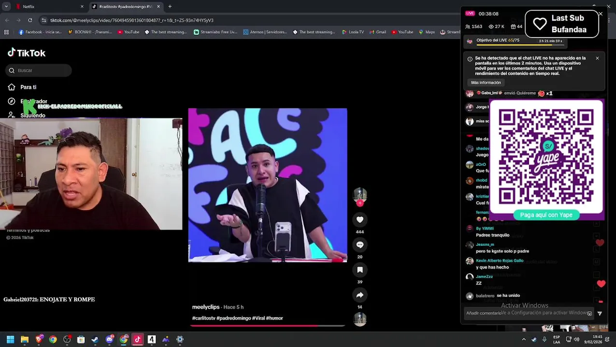The width and height of the screenshot is (616, 347).
Task: View site information icon in address bar
Action: (44, 20)
